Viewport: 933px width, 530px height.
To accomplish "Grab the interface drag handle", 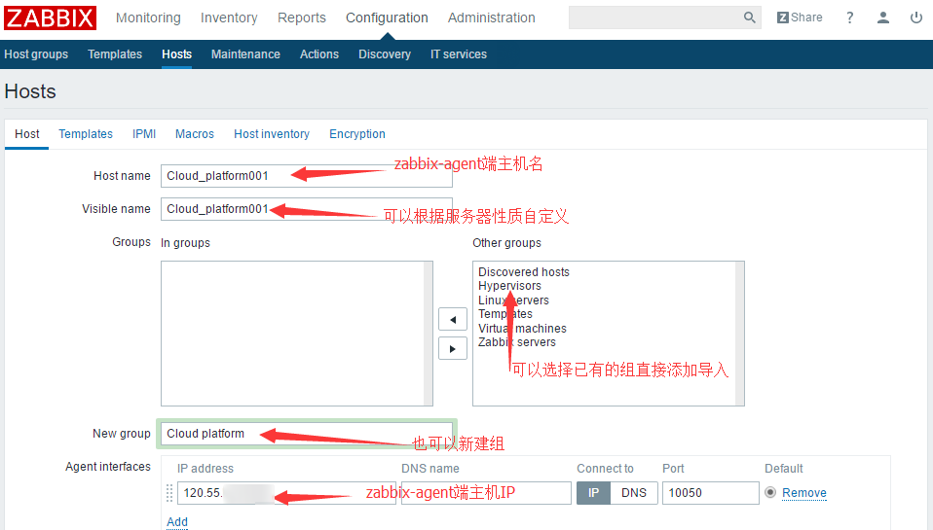I will 169,493.
